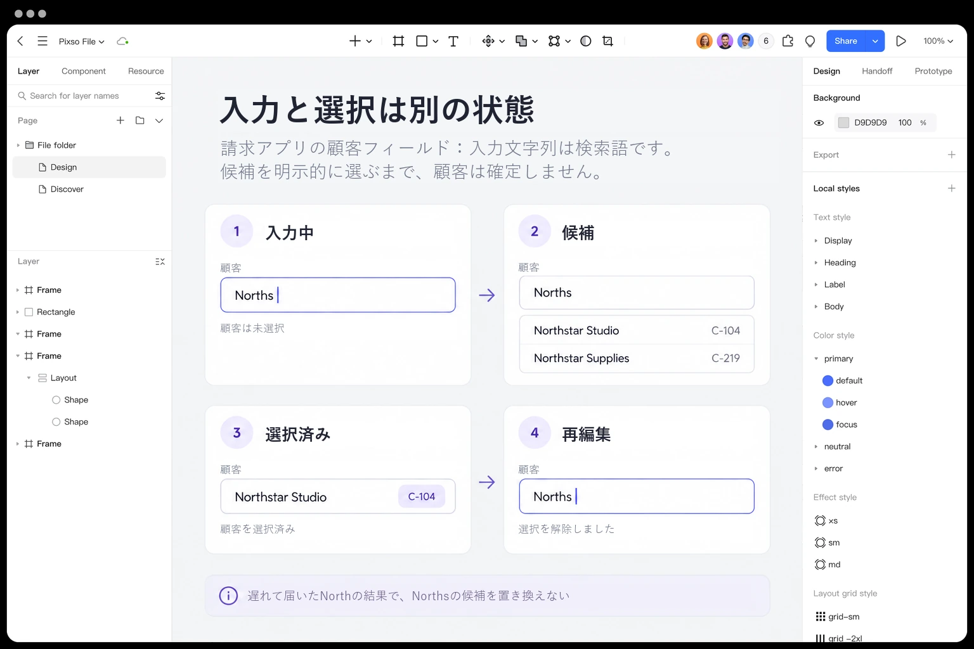Click the blue Share button
Viewport: 974px width, 649px height.
[846, 41]
